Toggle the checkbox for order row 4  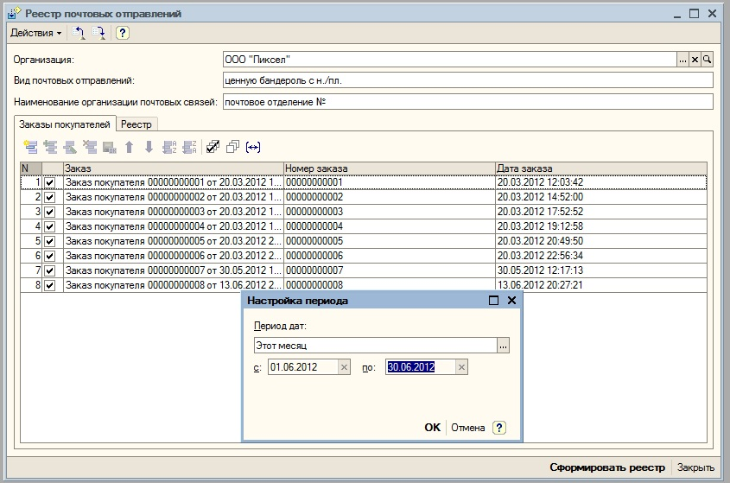(x=49, y=226)
